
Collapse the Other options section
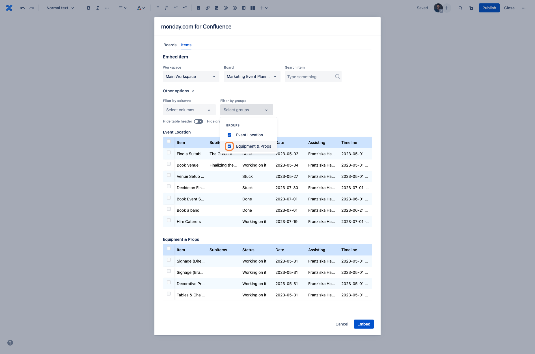[x=178, y=91]
